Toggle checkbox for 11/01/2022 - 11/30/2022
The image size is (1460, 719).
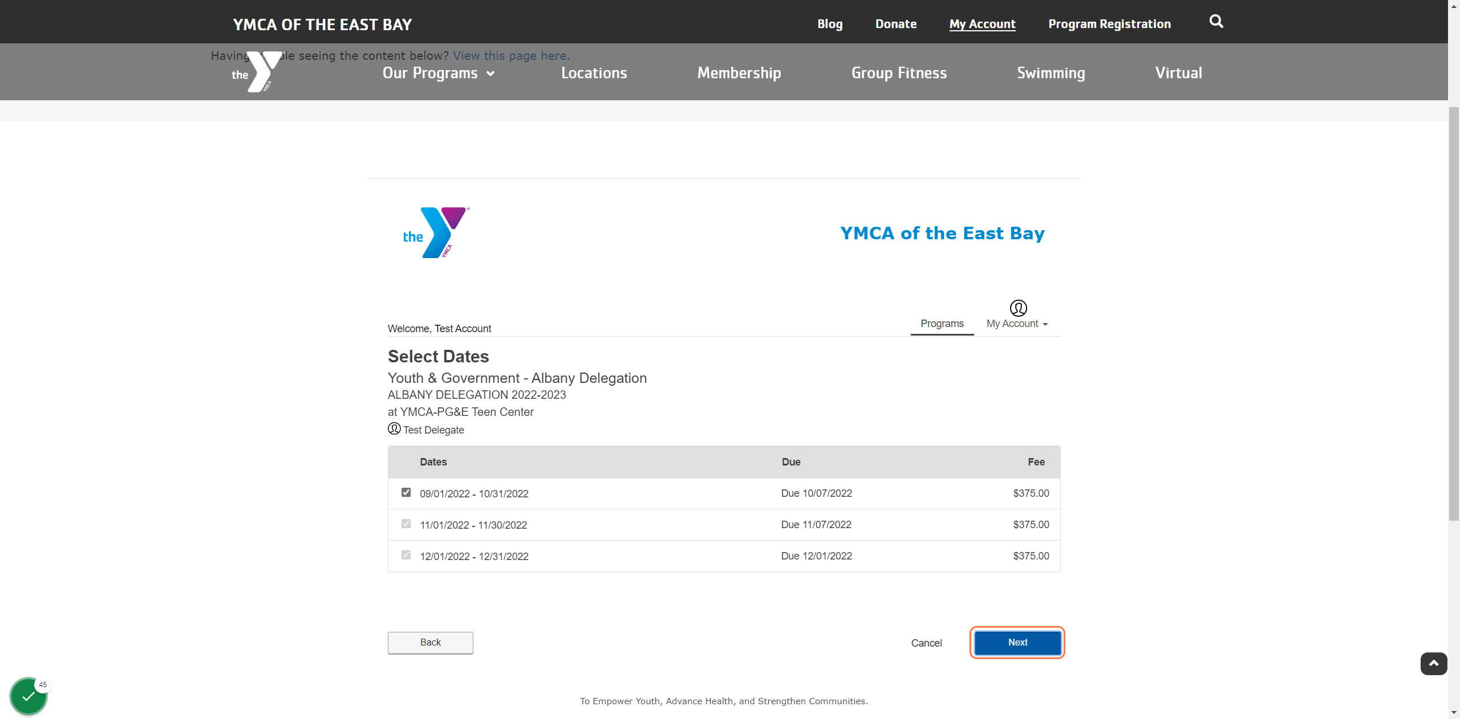(406, 524)
